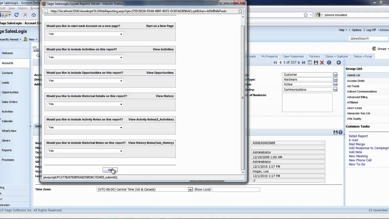This screenshot has width=389, height=219.
Task: Click the Options link in the header
Action: click(356, 30)
